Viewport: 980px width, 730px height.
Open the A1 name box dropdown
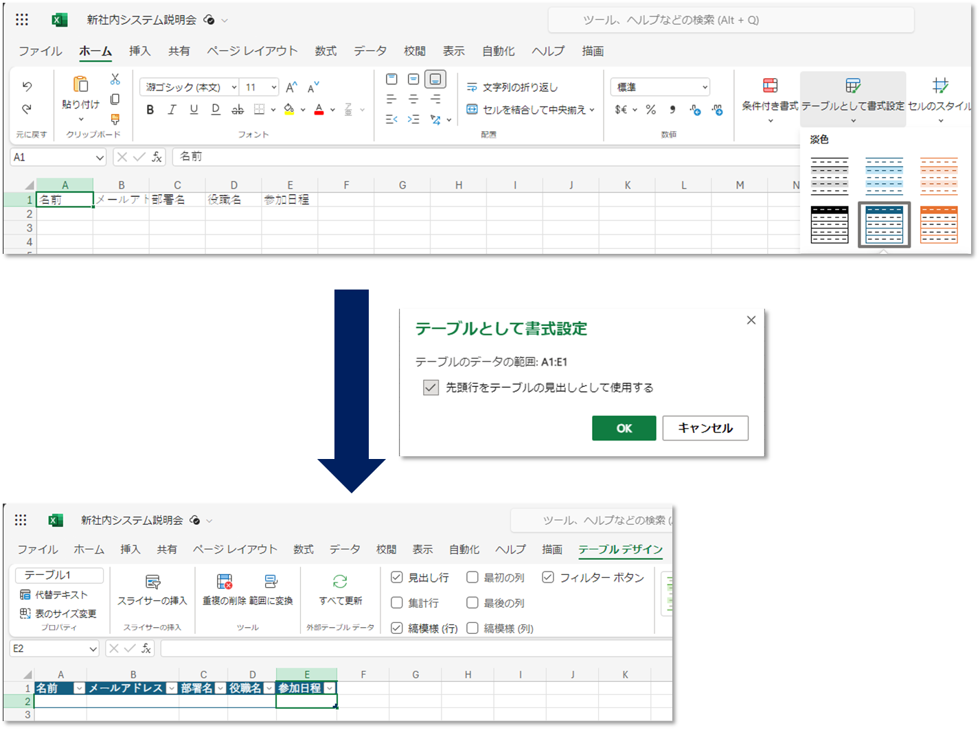point(100,158)
